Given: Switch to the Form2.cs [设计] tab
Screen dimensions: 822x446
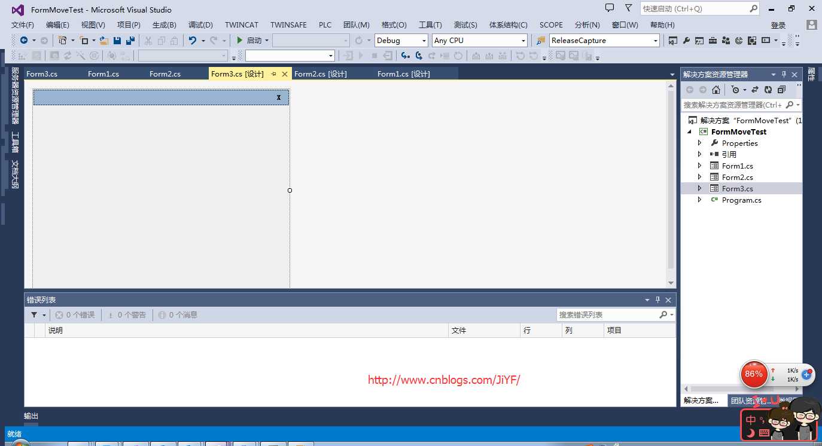Looking at the screenshot, I should pyautogui.click(x=321, y=74).
